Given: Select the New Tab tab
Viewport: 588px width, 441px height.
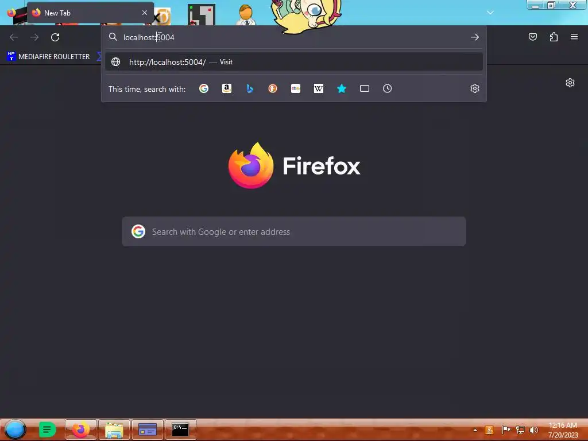Looking at the screenshot, I should click(90, 13).
